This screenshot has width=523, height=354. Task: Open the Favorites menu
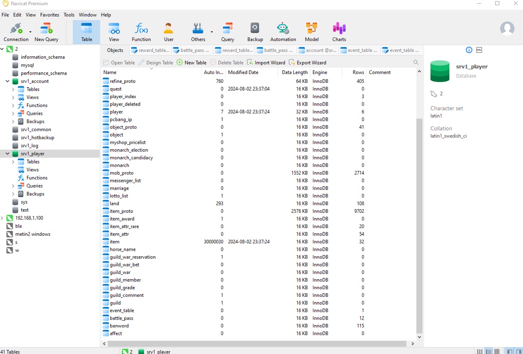point(50,15)
